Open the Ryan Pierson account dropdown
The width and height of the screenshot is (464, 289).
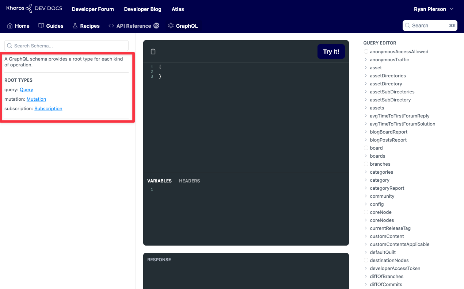434,9
